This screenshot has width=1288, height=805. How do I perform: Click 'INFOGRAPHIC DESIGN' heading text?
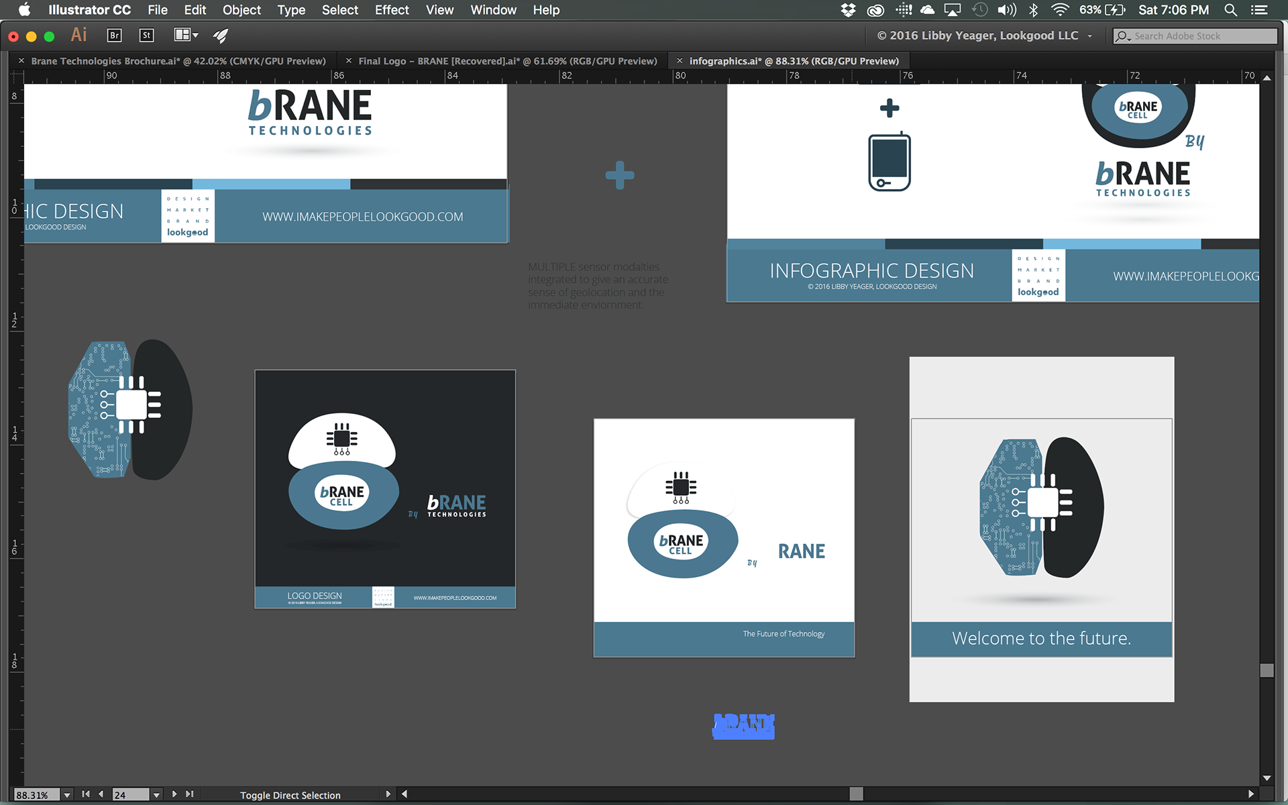(x=871, y=270)
